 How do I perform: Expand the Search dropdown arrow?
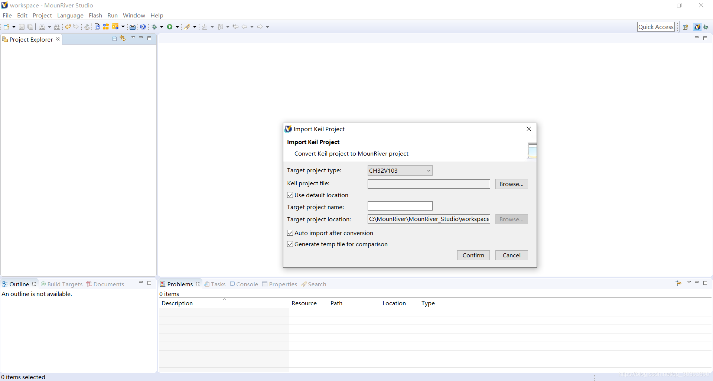click(x=195, y=27)
